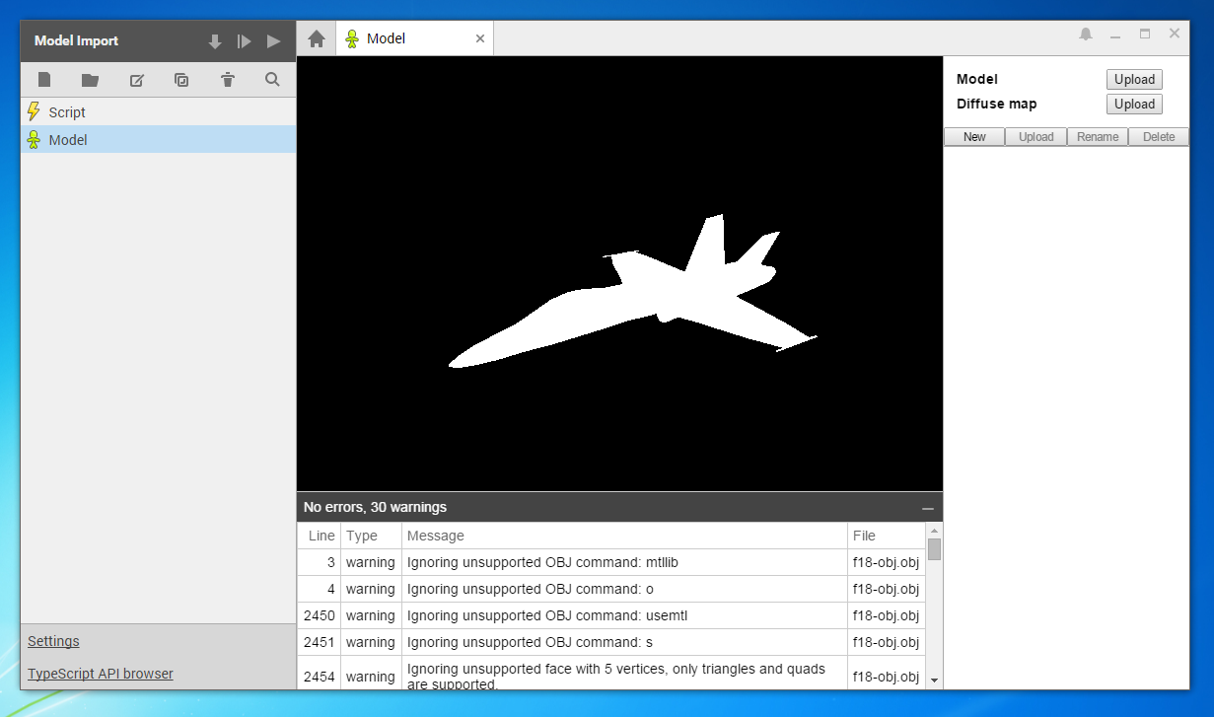Click the f18-obj.obj file cell on line 3
The width and height of the screenshot is (1214, 717).
pyautogui.click(x=886, y=562)
